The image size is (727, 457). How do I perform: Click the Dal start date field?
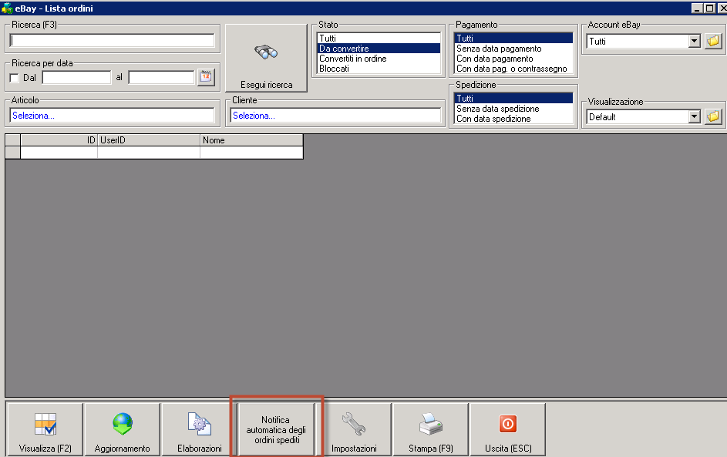[76, 77]
